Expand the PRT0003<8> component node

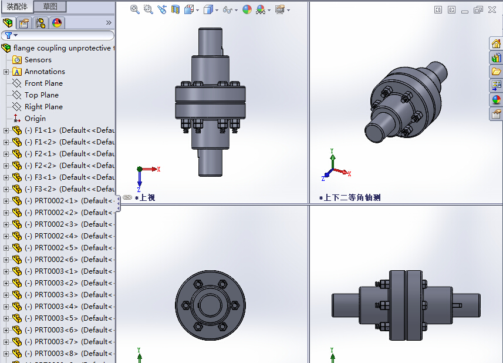(6, 354)
